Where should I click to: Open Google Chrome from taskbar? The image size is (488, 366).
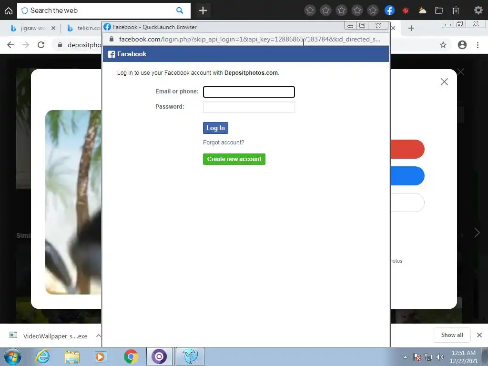click(x=131, y=356)
